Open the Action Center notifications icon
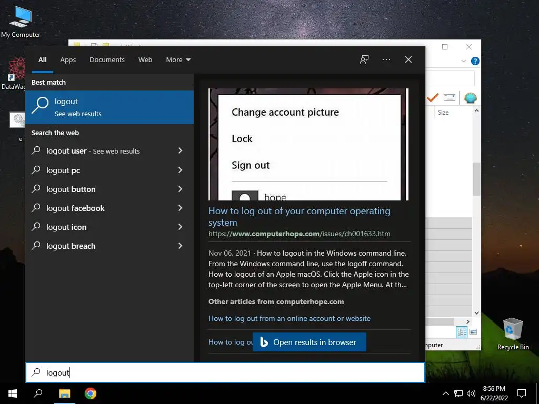 (x=522, y=393)
